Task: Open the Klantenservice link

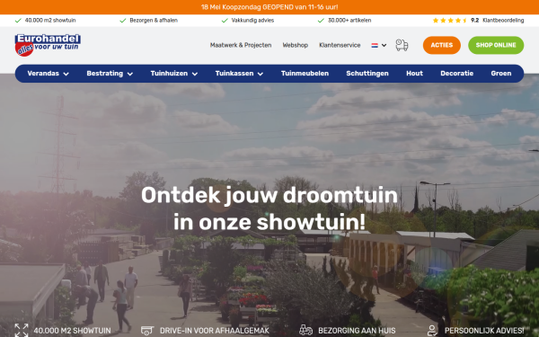Action: click(x=340, y=45)
